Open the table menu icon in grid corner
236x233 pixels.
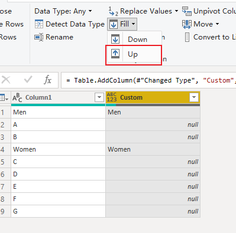coord(4,97)
